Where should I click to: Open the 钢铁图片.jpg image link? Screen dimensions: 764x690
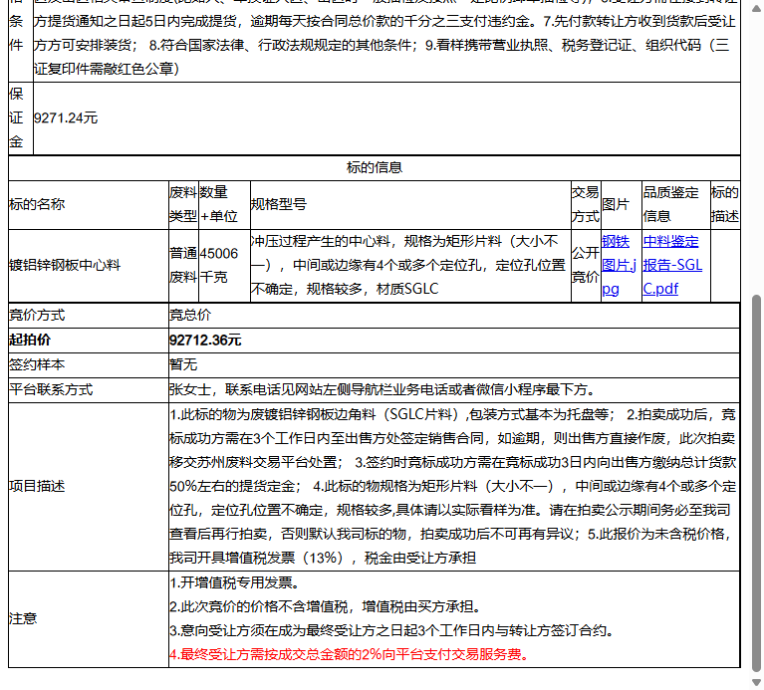point(619,266)
